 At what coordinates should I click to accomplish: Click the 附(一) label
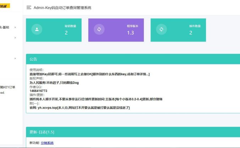pyautogui.click(x=34, y=103)
